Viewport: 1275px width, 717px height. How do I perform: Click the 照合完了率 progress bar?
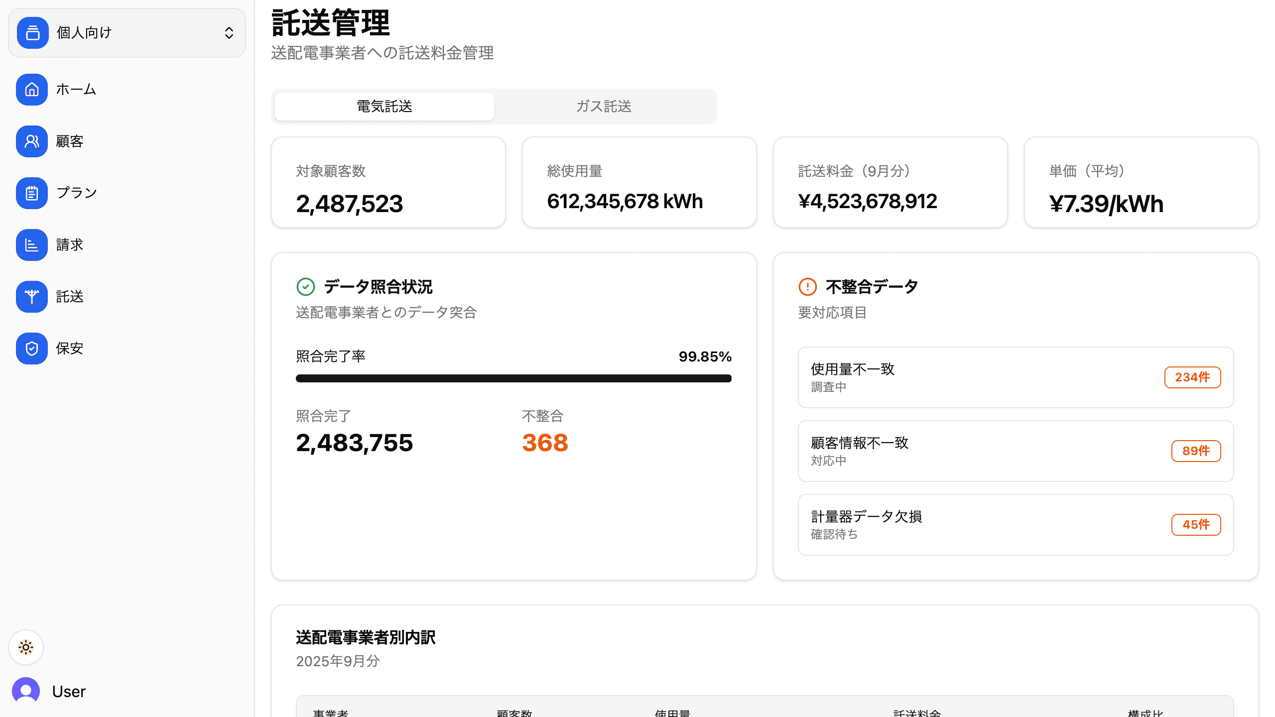click(x=513, y=378)
